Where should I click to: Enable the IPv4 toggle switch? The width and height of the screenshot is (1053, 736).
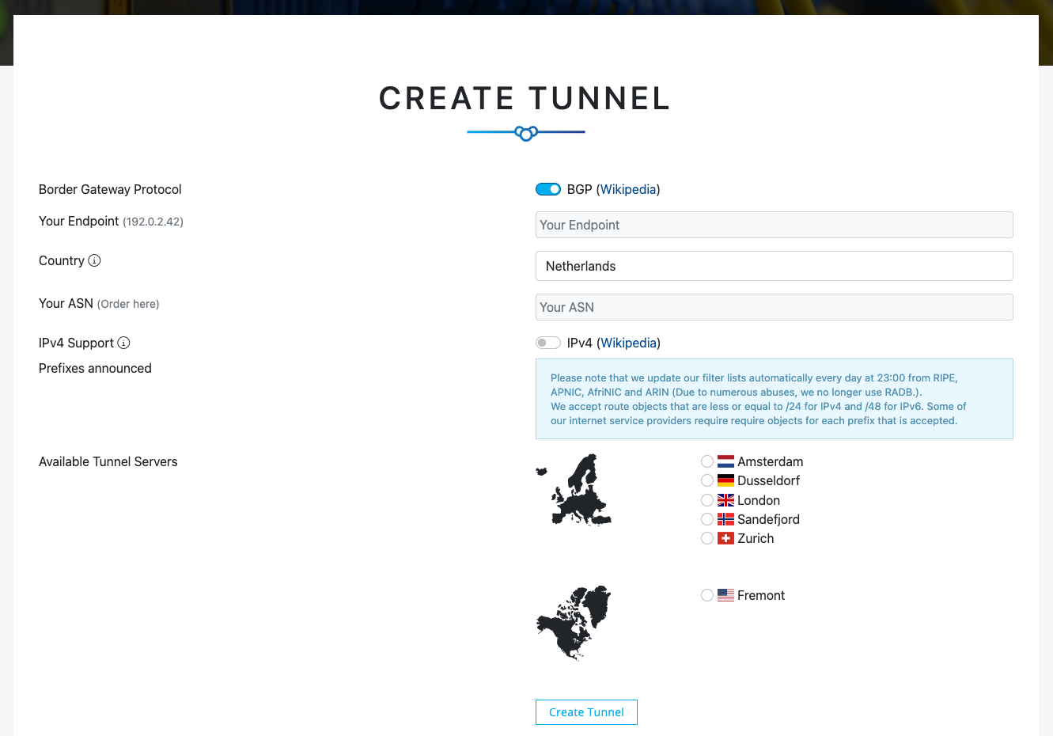548,343
